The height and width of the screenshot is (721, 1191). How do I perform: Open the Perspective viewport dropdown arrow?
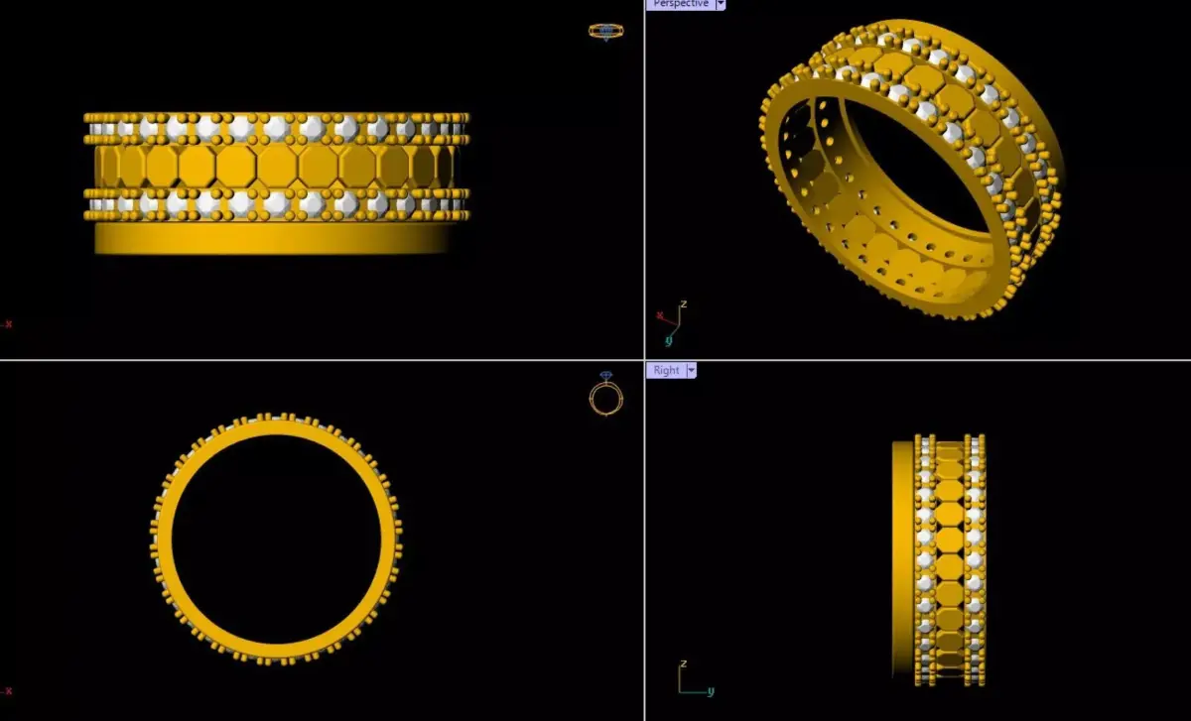[x=721, y=4]
